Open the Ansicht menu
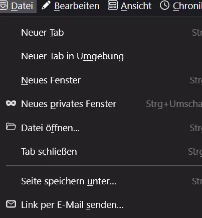Screen dimensions: 202x218 click(130, 6)
